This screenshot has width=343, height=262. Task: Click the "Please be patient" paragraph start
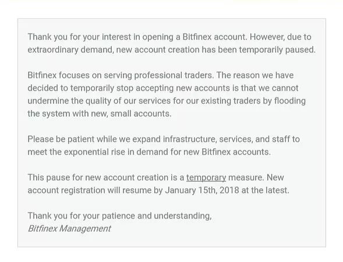coord(61,139)
